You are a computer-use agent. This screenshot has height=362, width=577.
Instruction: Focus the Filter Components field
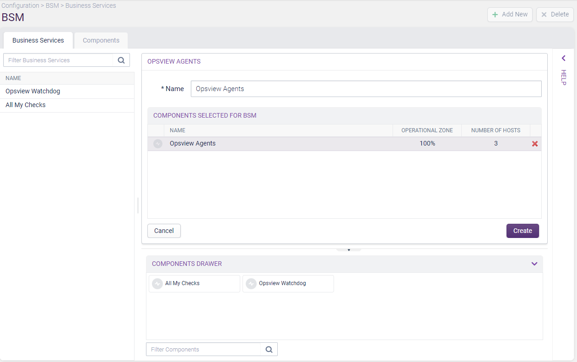203,350
